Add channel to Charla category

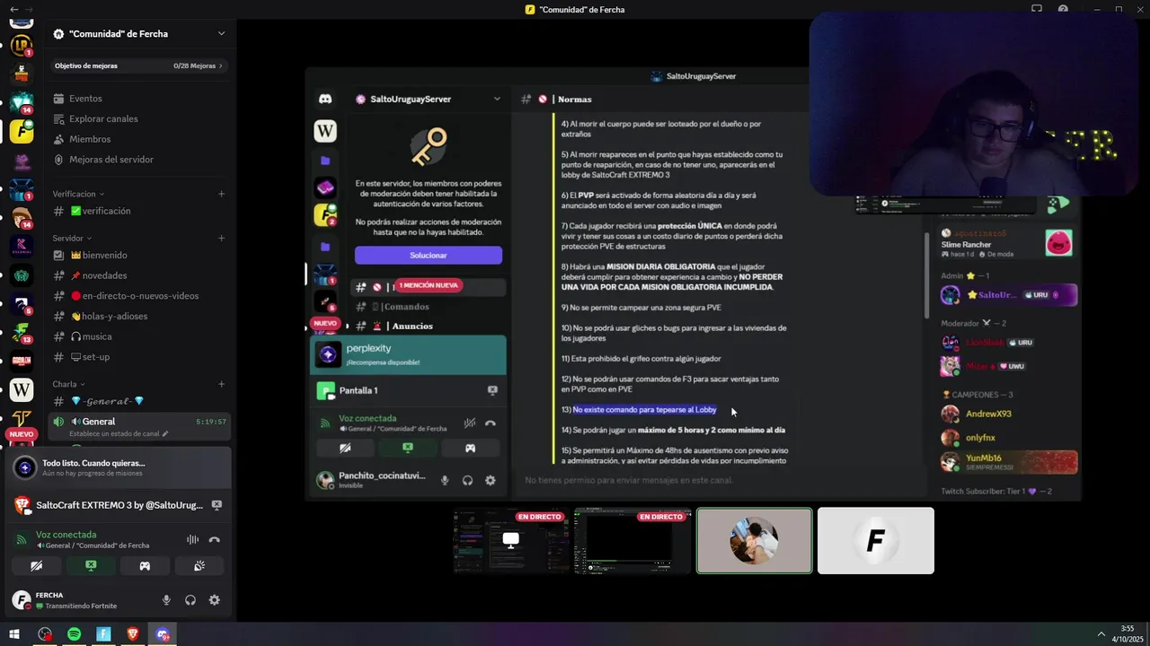coord(221,384)
